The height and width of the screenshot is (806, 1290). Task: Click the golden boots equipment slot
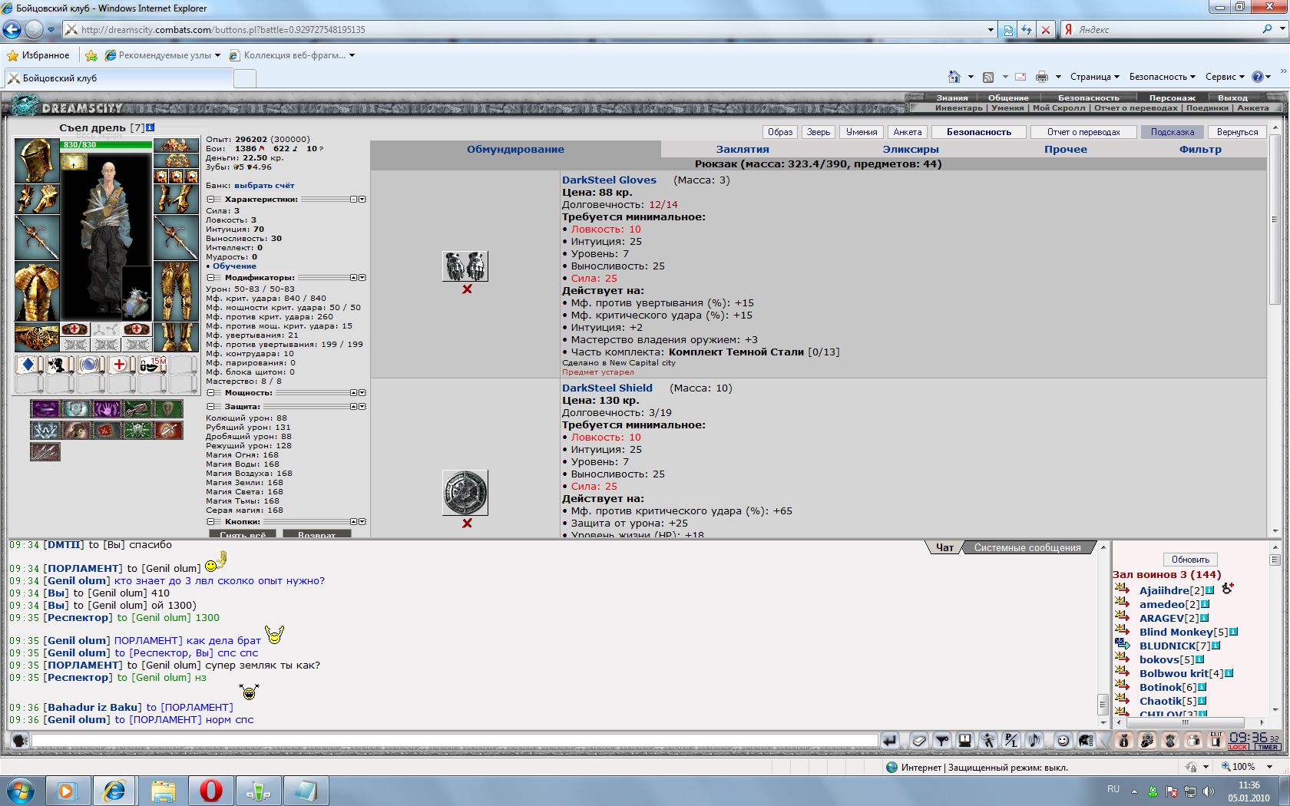[176, 336]
